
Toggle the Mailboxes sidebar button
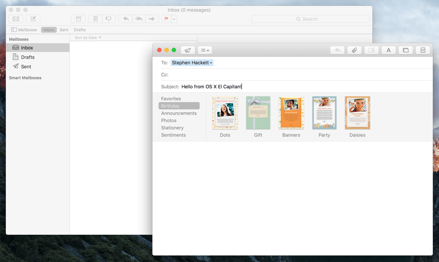pos(24,30)
